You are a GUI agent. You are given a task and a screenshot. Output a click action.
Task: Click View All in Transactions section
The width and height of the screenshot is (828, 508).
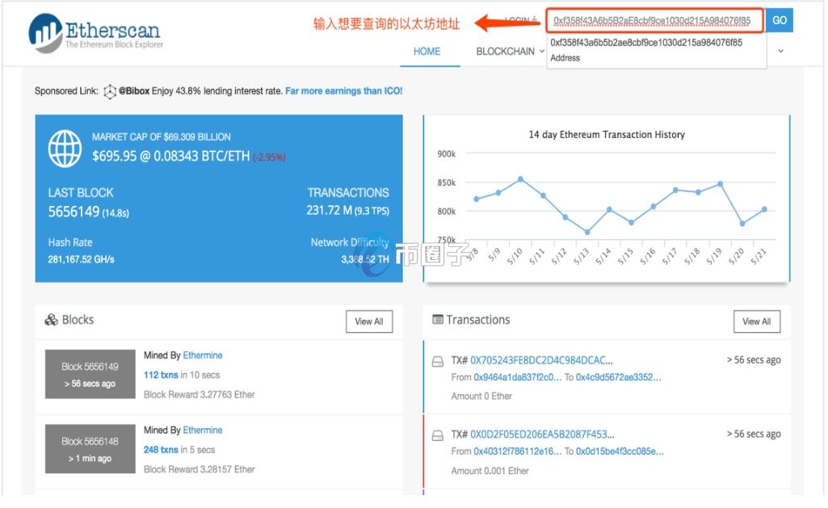tap(756, 321)
